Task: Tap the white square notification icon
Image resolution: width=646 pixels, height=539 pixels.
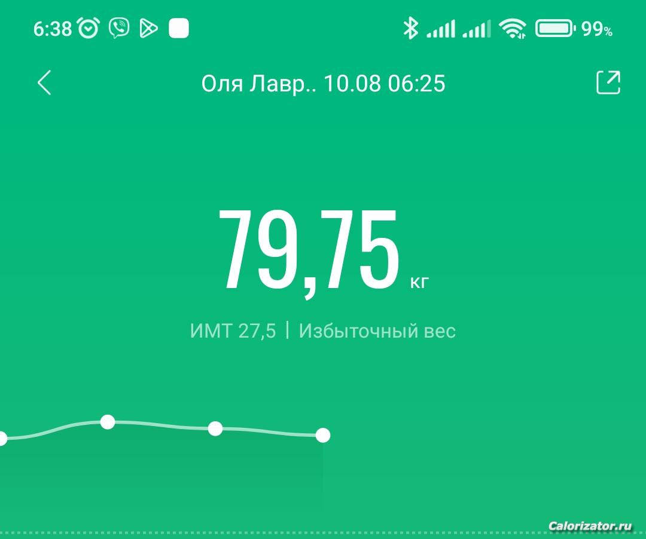Action: (x=179, y=29)
